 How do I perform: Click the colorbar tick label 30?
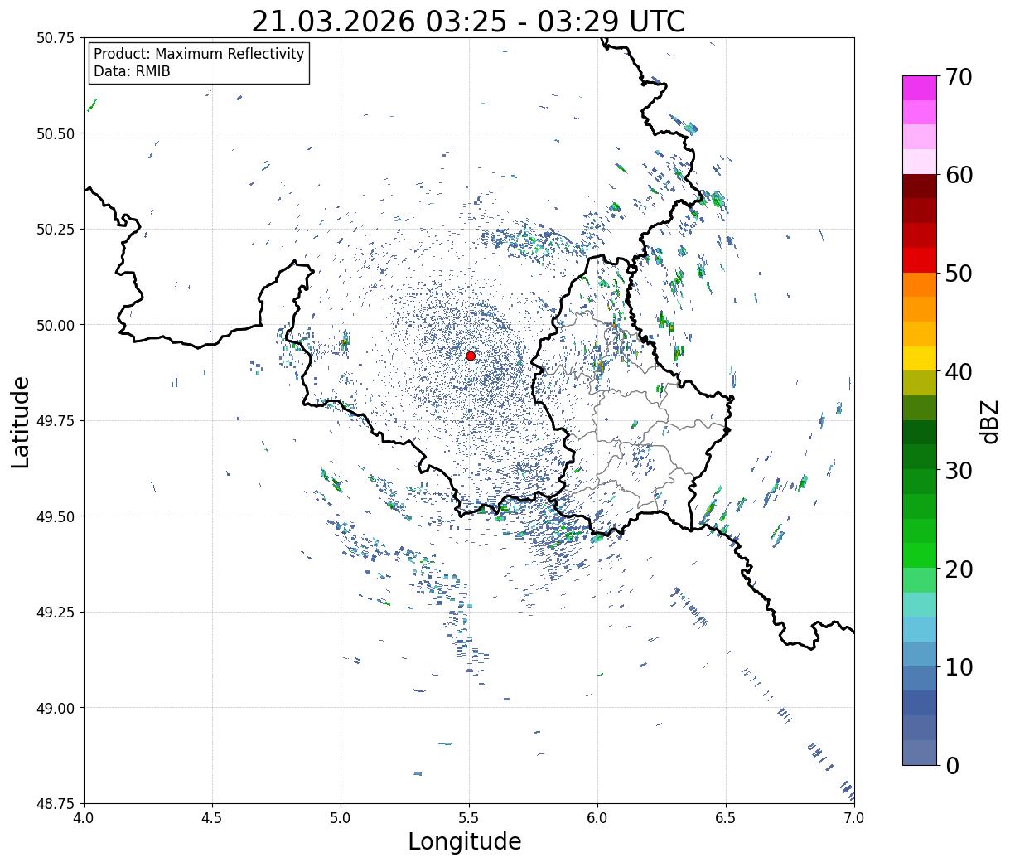[x=959, y=470]
